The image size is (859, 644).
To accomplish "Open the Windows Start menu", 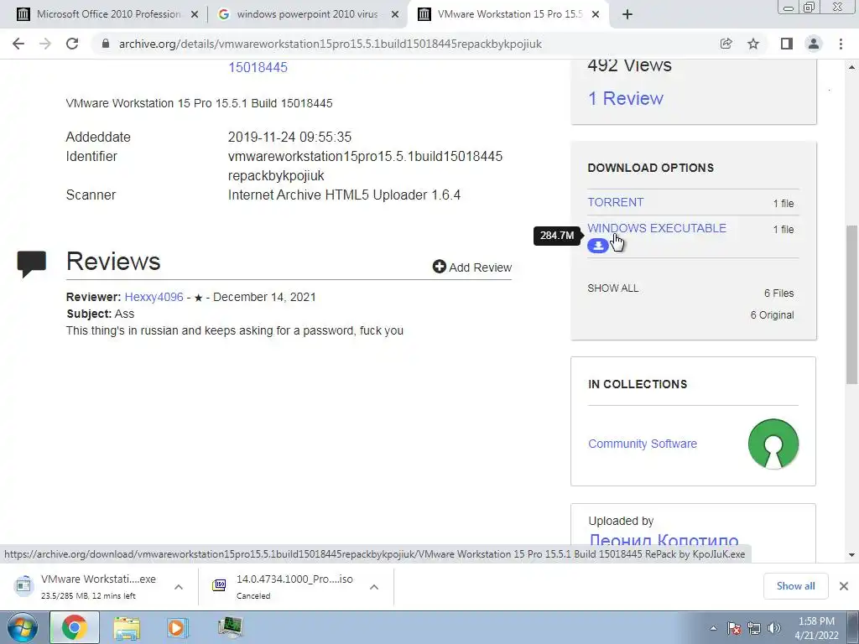I will (x=21, y=628).
